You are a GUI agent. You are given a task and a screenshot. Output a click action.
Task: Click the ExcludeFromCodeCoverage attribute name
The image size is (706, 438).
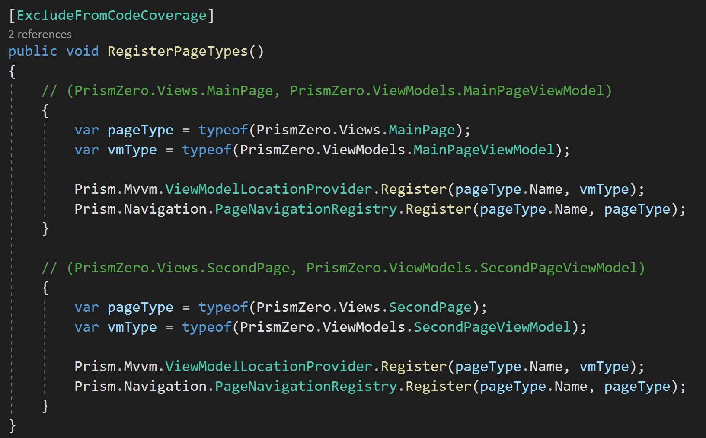[112, 15]
